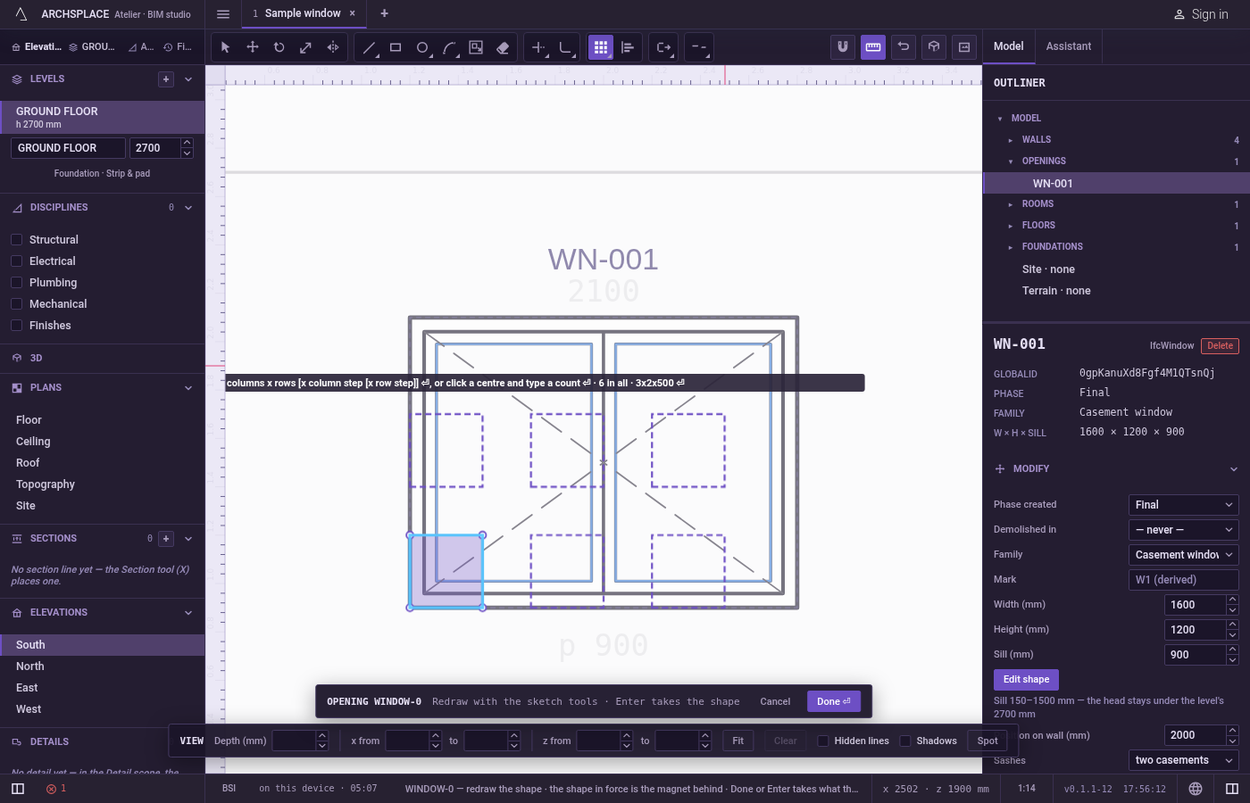Activate the Move tool
Viewport: 1250px width, 803px height.
point(253,47)
